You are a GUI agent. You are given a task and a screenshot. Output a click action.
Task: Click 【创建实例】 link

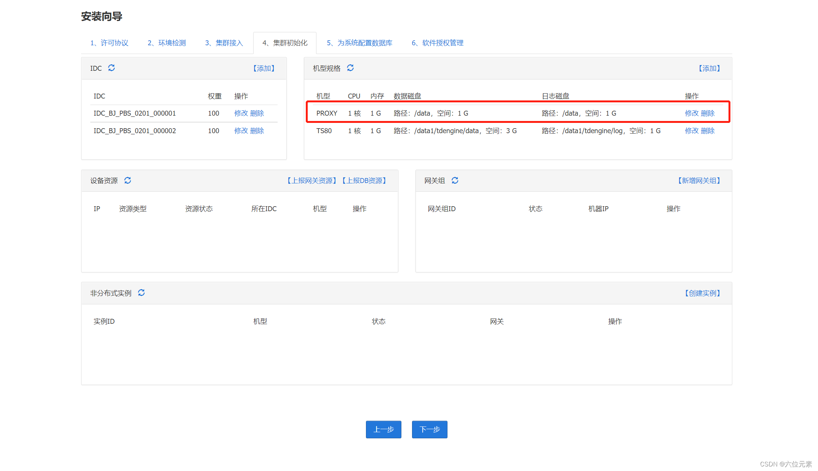[703, 293]
